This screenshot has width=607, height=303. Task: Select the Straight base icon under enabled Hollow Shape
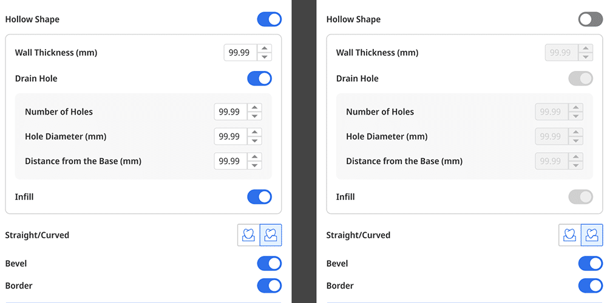[x=248, y=235]
